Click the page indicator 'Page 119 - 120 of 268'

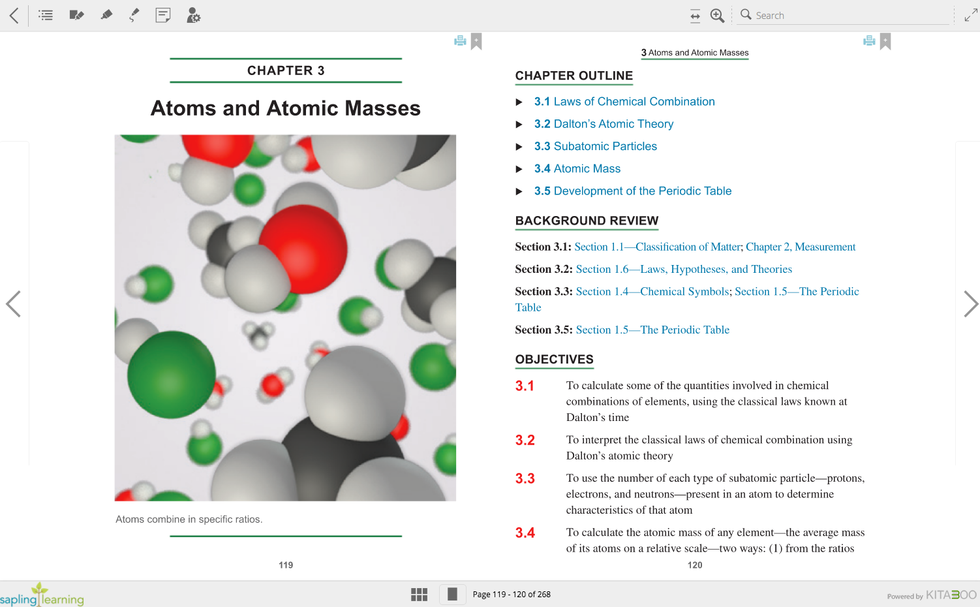(x=512, y=594)
